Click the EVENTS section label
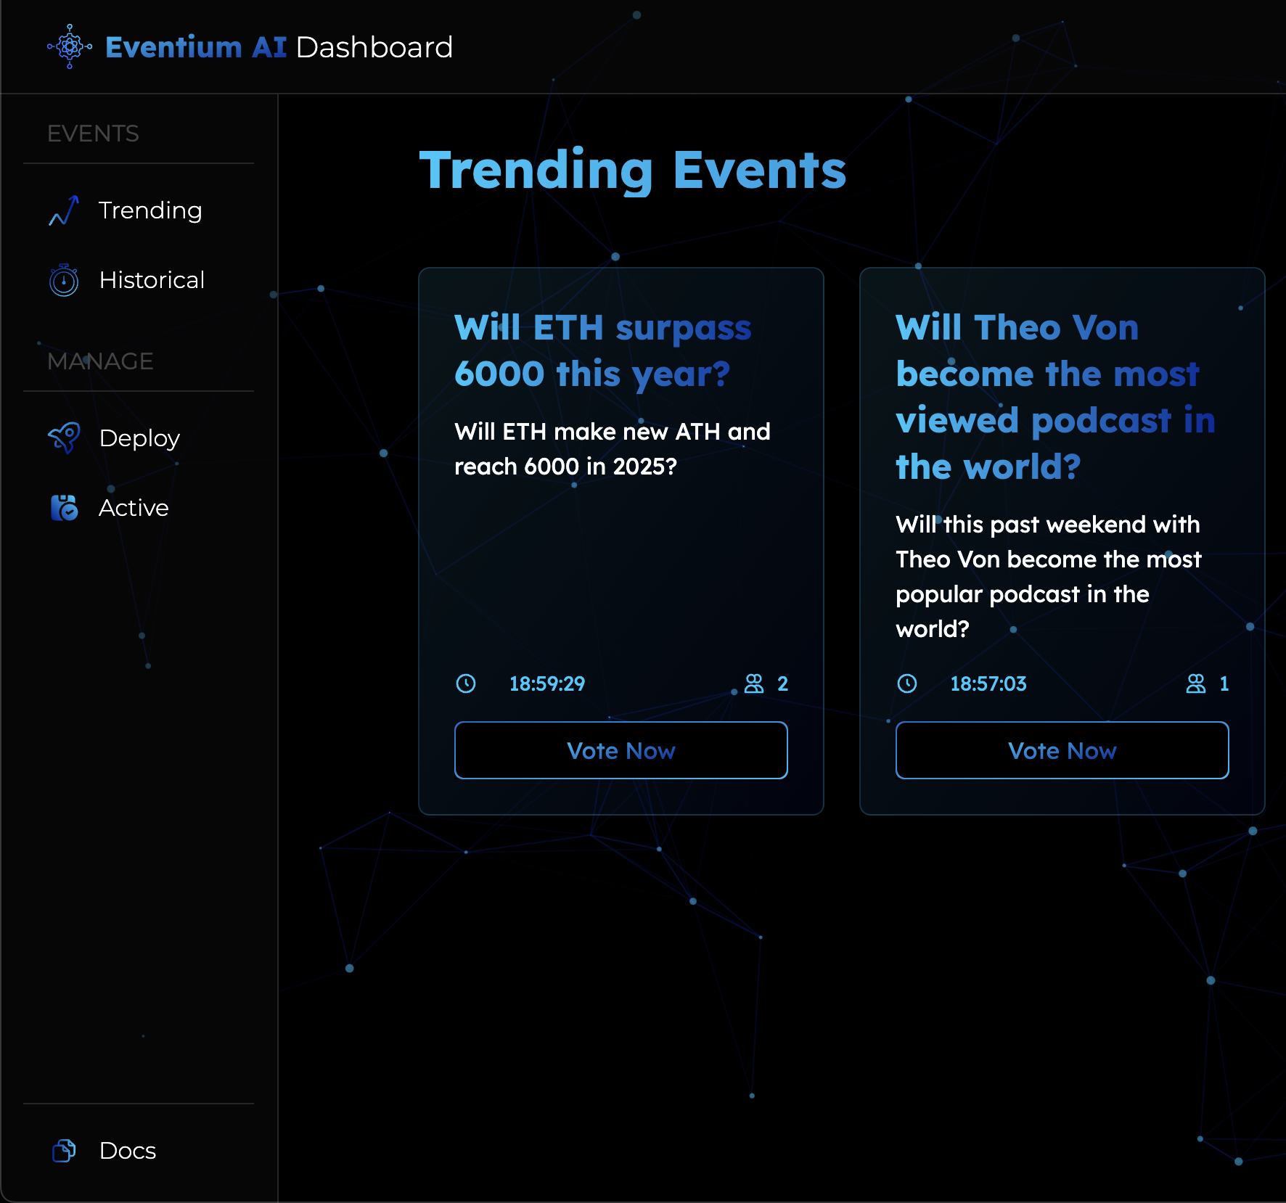 pos(93,134)
